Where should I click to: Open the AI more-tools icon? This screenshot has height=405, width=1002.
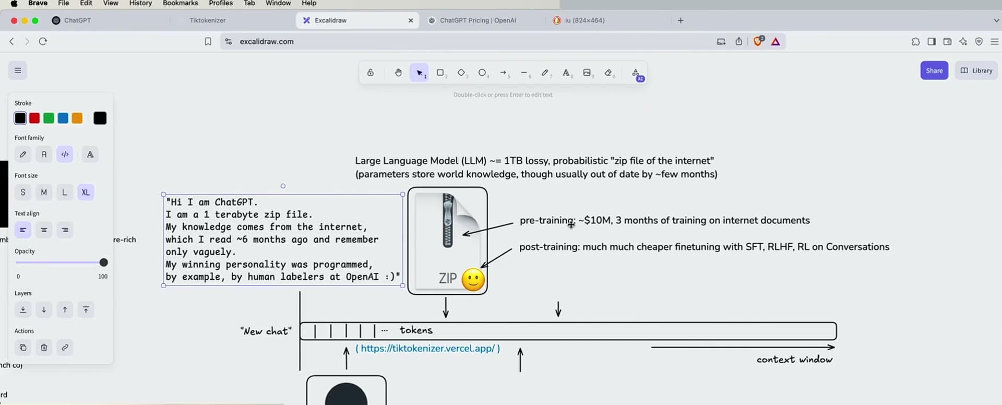(636, 74)
